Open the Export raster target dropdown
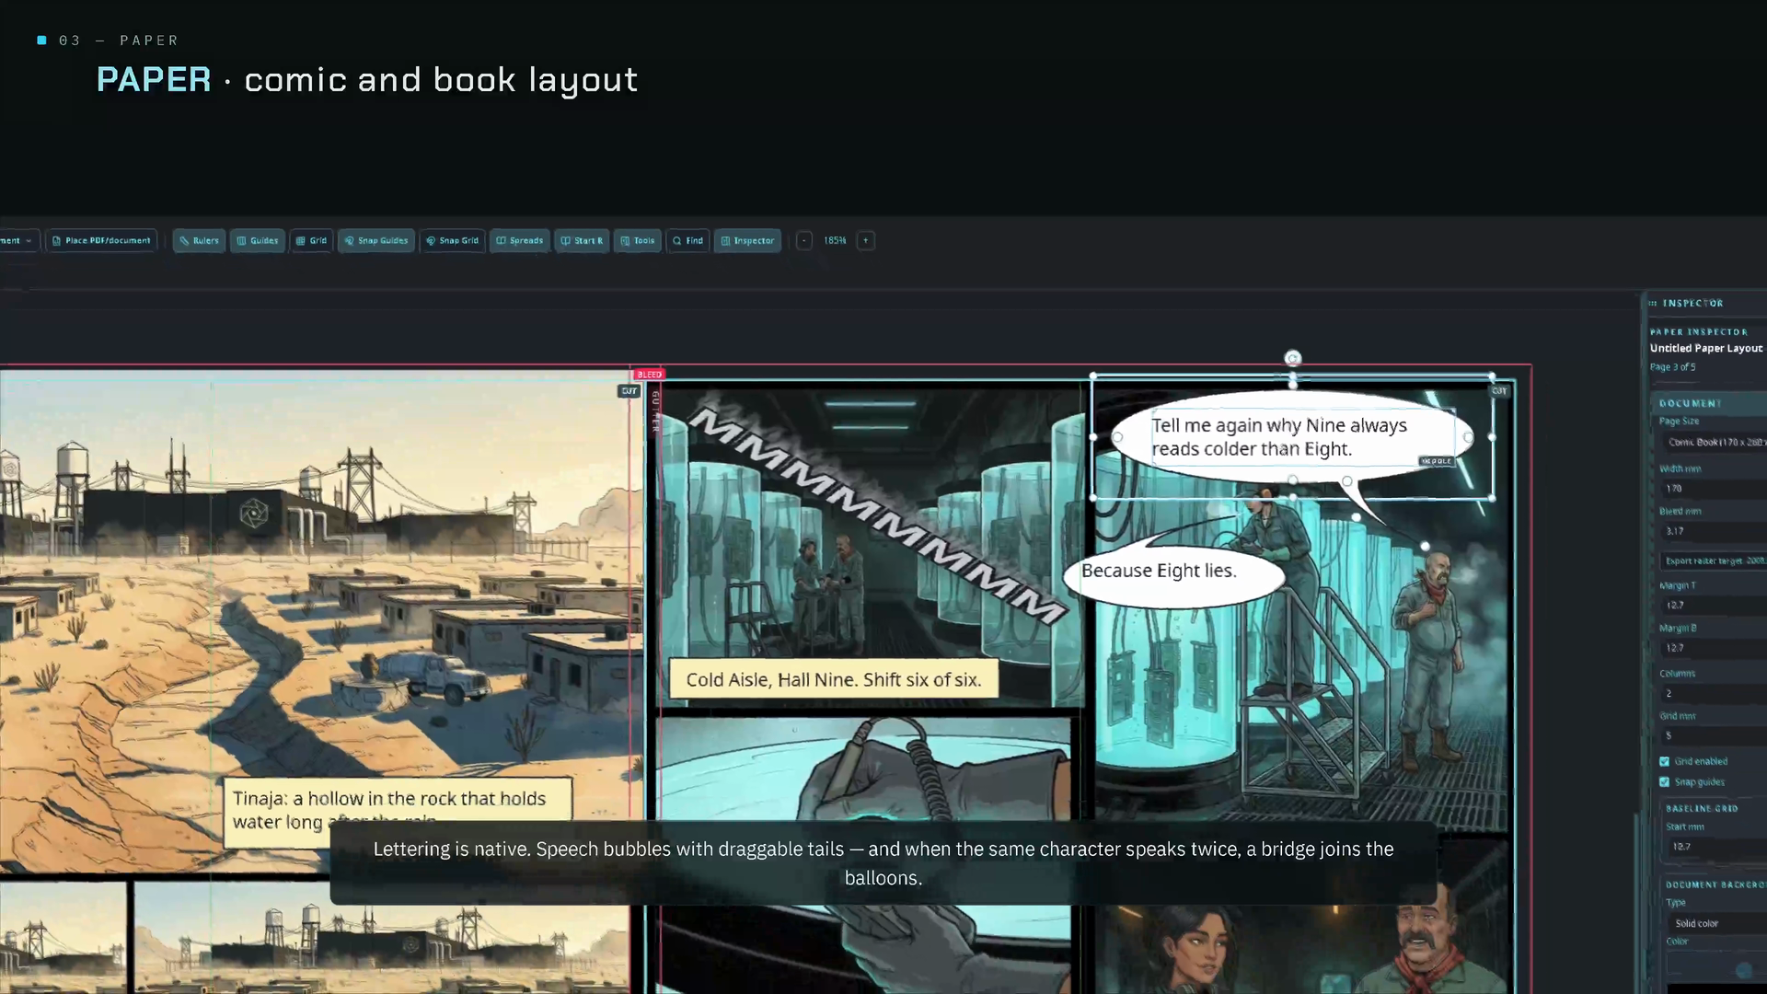This screenshot has width=1767, height=994. 1714,561
